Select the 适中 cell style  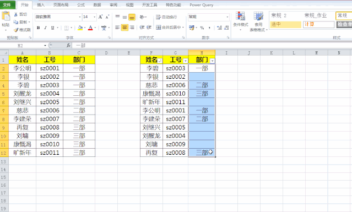pos(285,24)
